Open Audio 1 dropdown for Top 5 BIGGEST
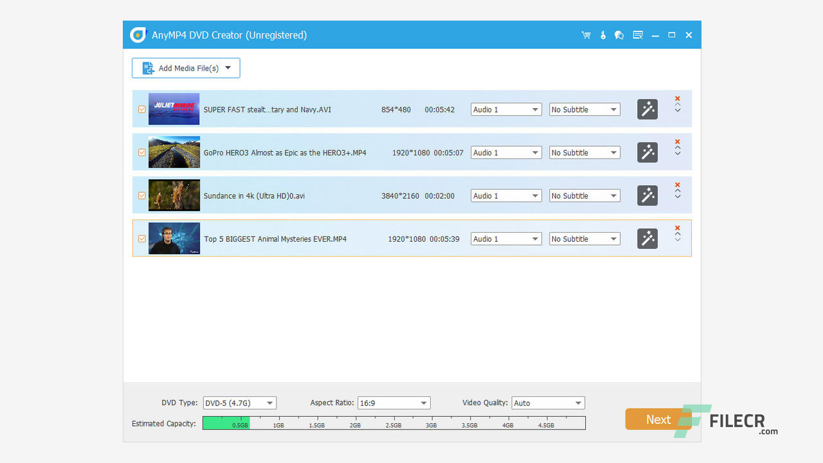Image resolution: width=823 pixels, height=463 pixels. tap(506, 239)
